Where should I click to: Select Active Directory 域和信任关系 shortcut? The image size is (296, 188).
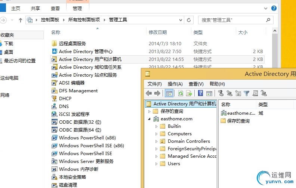[x=90, y=67]
